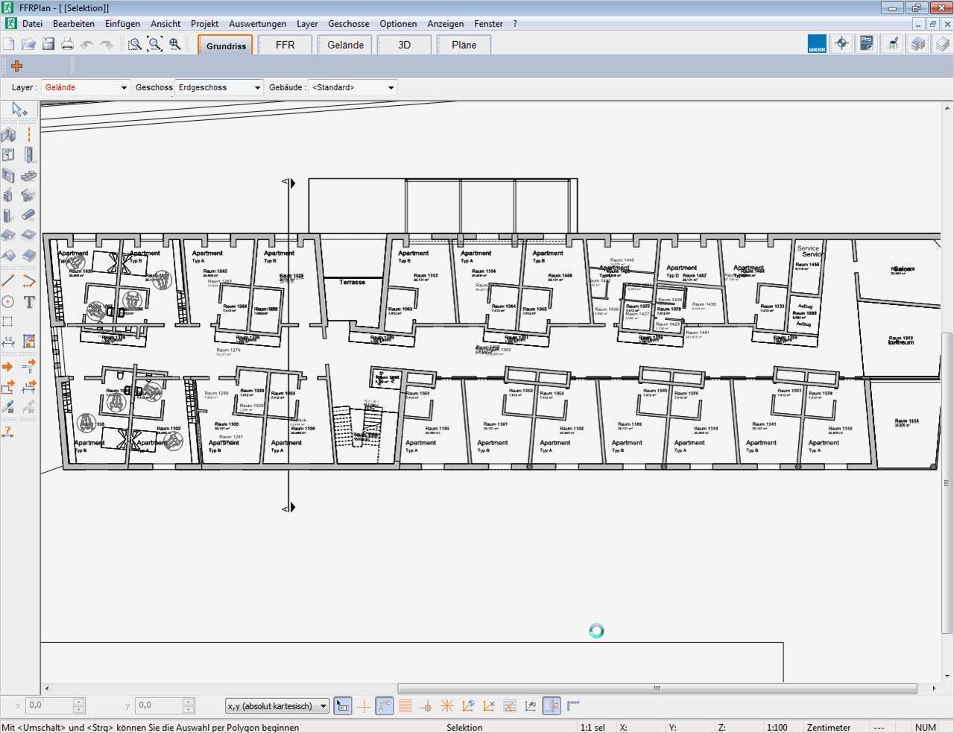Image resolution: width=954 pixels, height=733 pixels.
Task: Select the insert image tool
Action: pos(28,342)
